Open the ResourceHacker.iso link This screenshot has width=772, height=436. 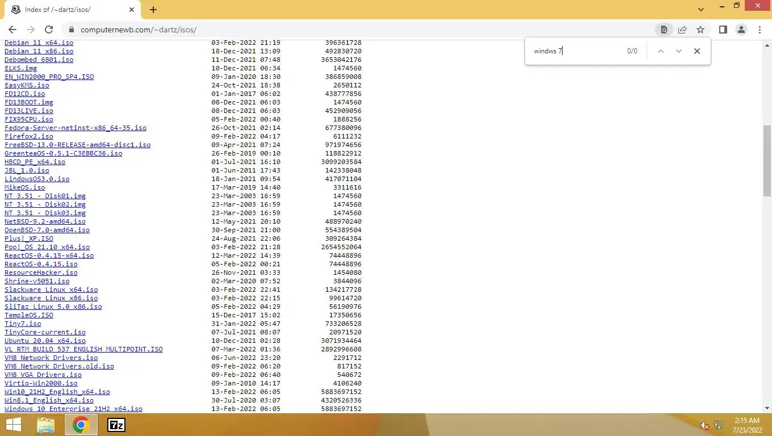pyautogui.click(x=41, y=272)
